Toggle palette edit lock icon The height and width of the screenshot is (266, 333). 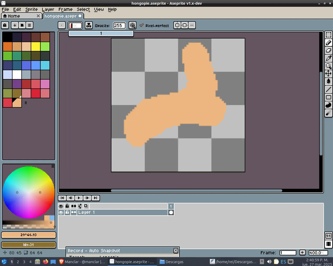[x=5, y=25]
